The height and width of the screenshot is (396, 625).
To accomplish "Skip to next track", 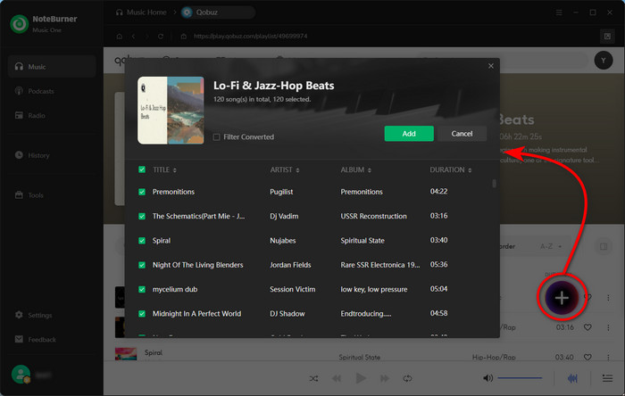I will [x=384, y=378].
